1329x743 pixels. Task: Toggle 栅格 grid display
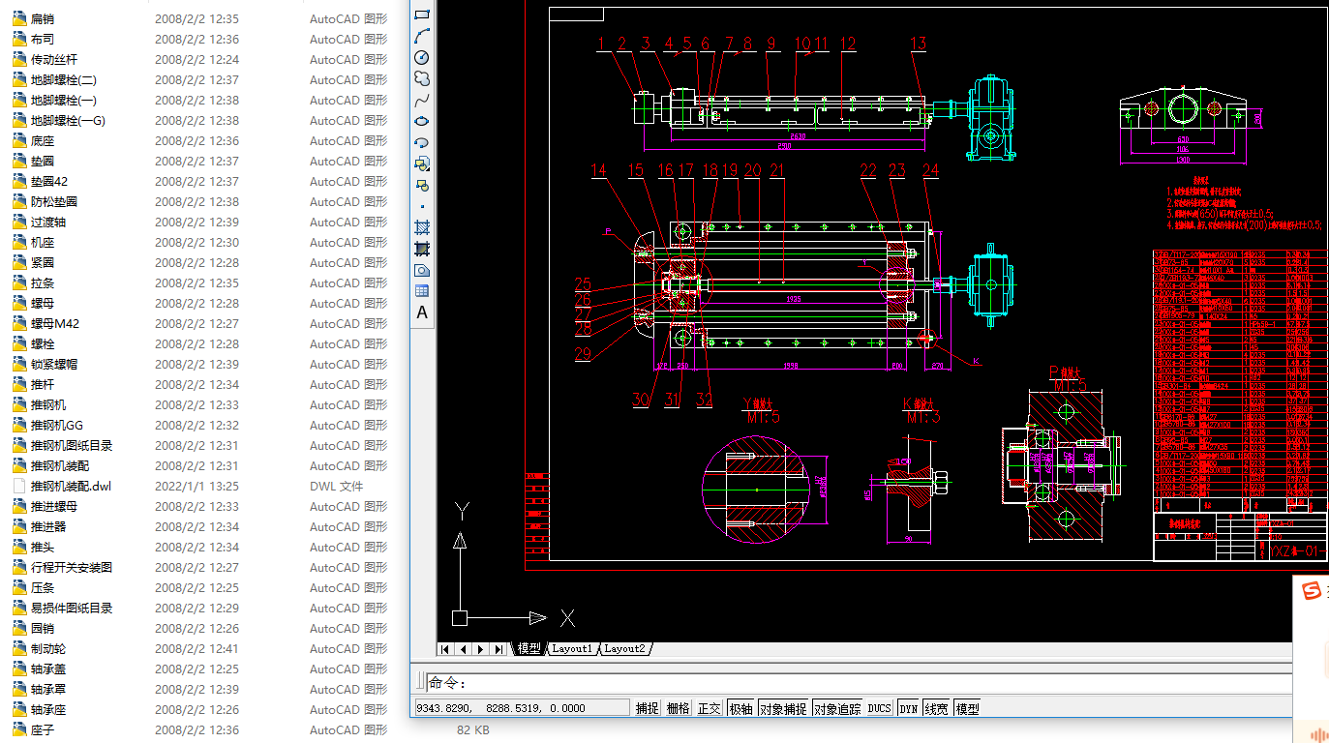click(x=678, y=708)
